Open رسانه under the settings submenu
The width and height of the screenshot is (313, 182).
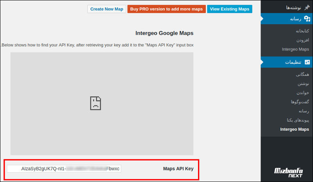pyautogui.click(x=304, y=111)
